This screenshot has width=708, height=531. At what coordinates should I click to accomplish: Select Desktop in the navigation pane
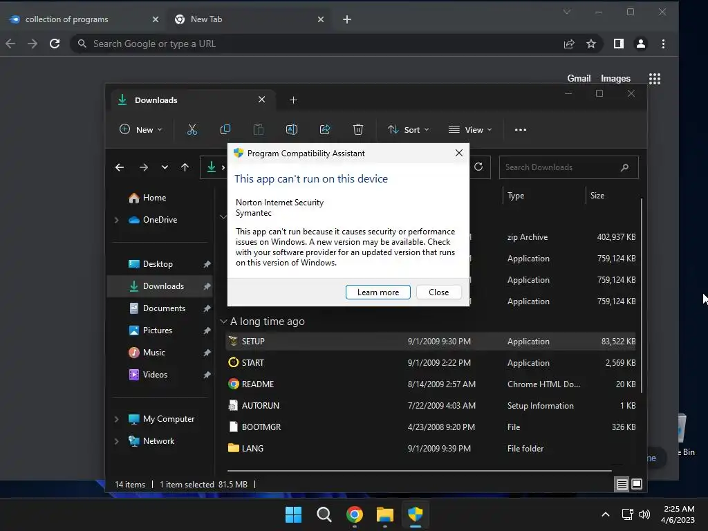point(160,264)
